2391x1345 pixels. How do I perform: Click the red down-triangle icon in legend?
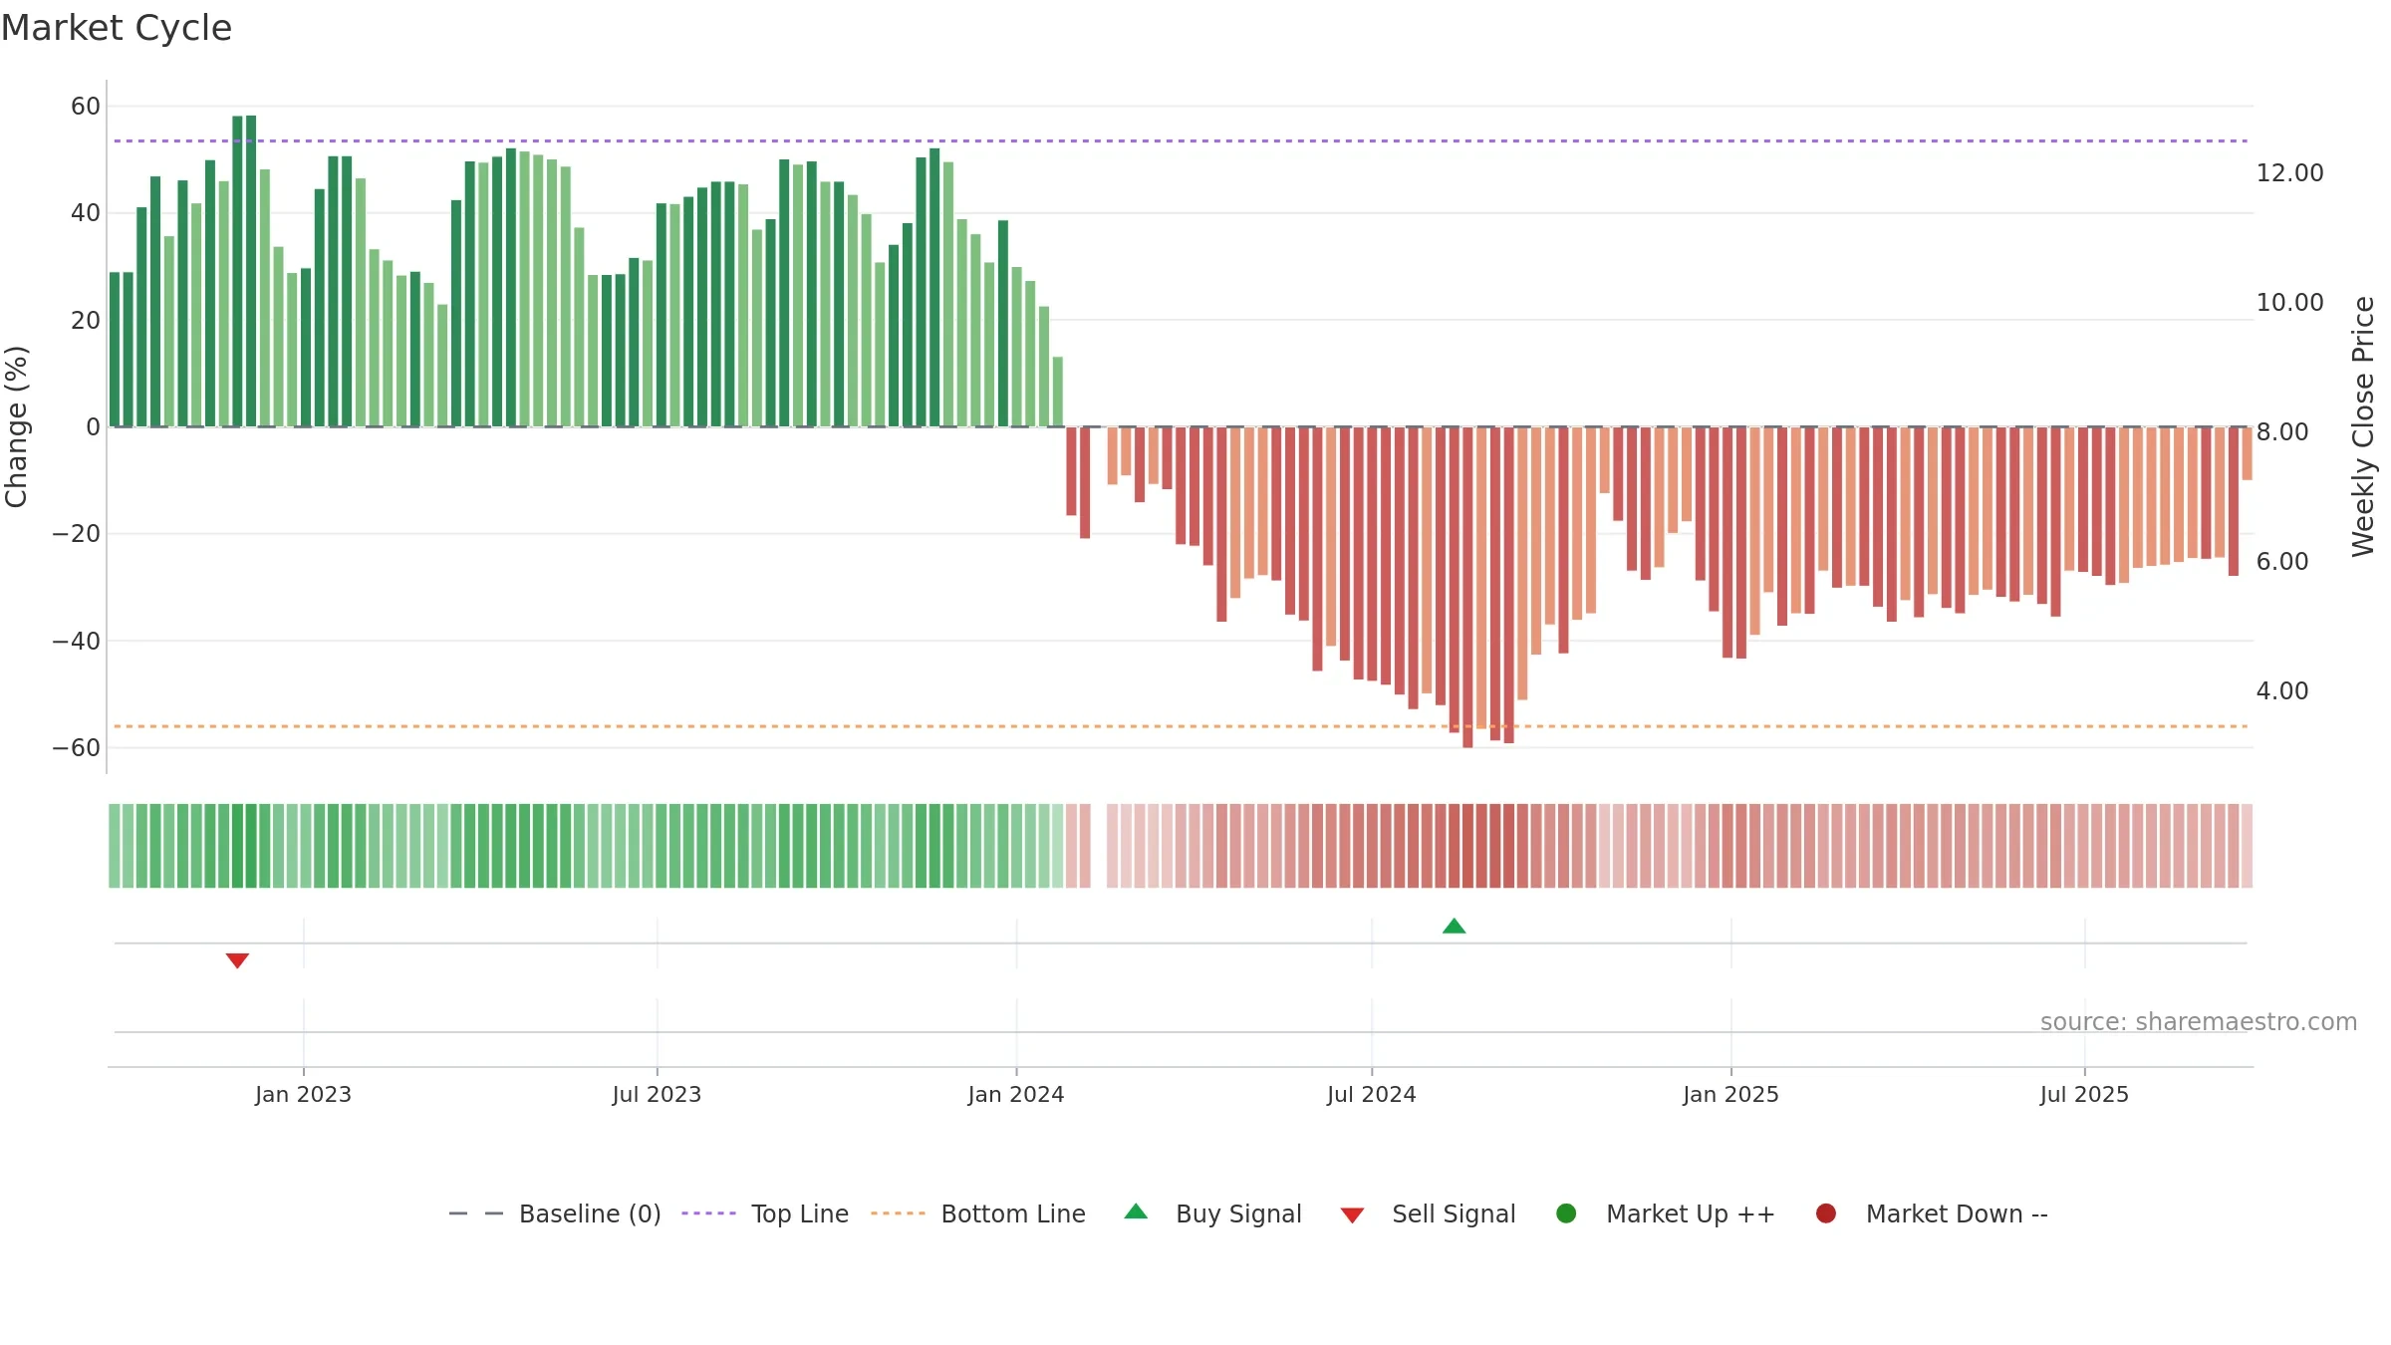click(x=1352, y=1215)
